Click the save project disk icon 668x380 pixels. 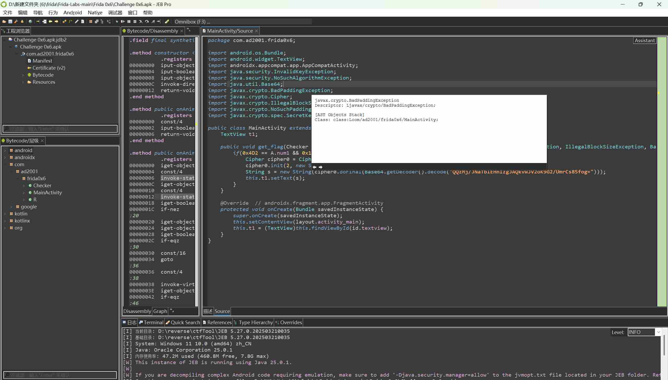[x=10, y=21]
